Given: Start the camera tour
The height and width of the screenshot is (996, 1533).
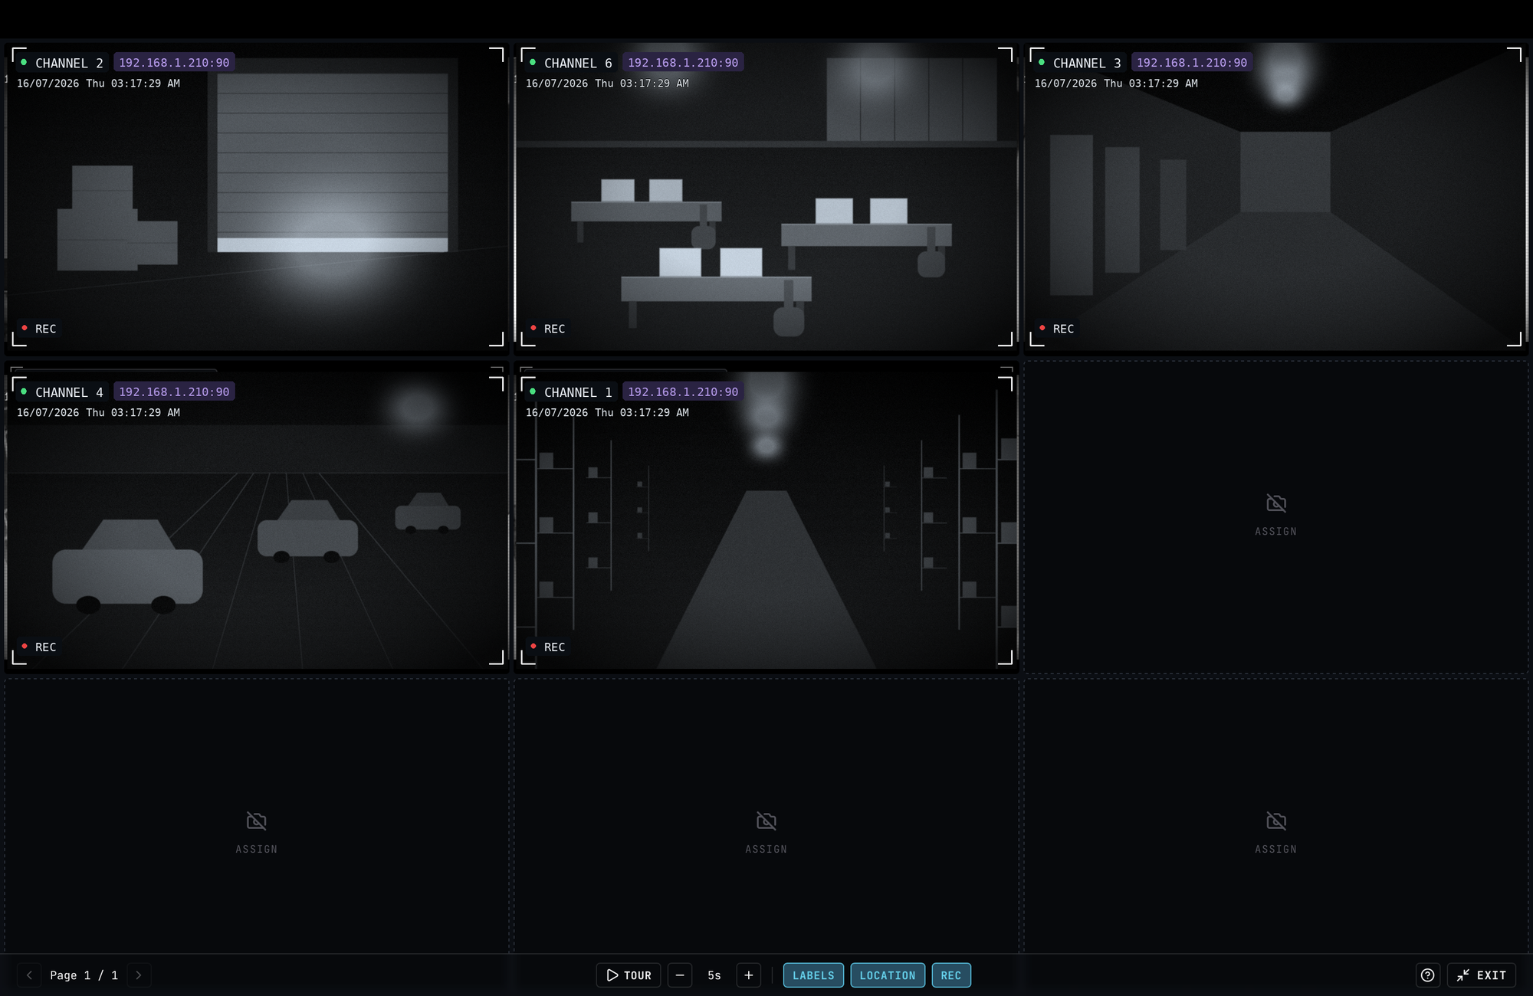Looking at the screenshot, I should click(629, 975).
